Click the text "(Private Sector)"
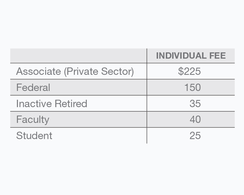 click(x=99, y=71)
